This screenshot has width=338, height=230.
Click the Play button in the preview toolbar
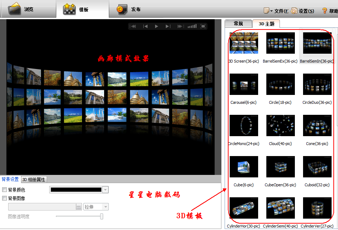(x=157, y=26)
